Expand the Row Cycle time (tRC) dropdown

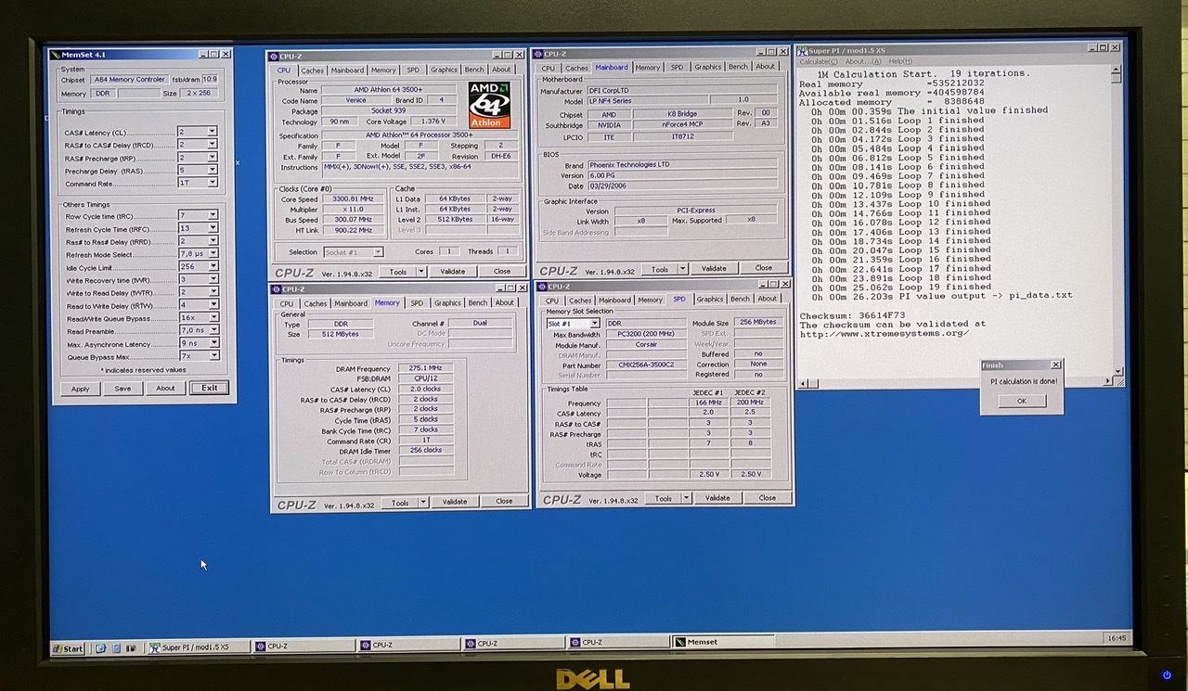pyautogui.click(x=213, y=215)
